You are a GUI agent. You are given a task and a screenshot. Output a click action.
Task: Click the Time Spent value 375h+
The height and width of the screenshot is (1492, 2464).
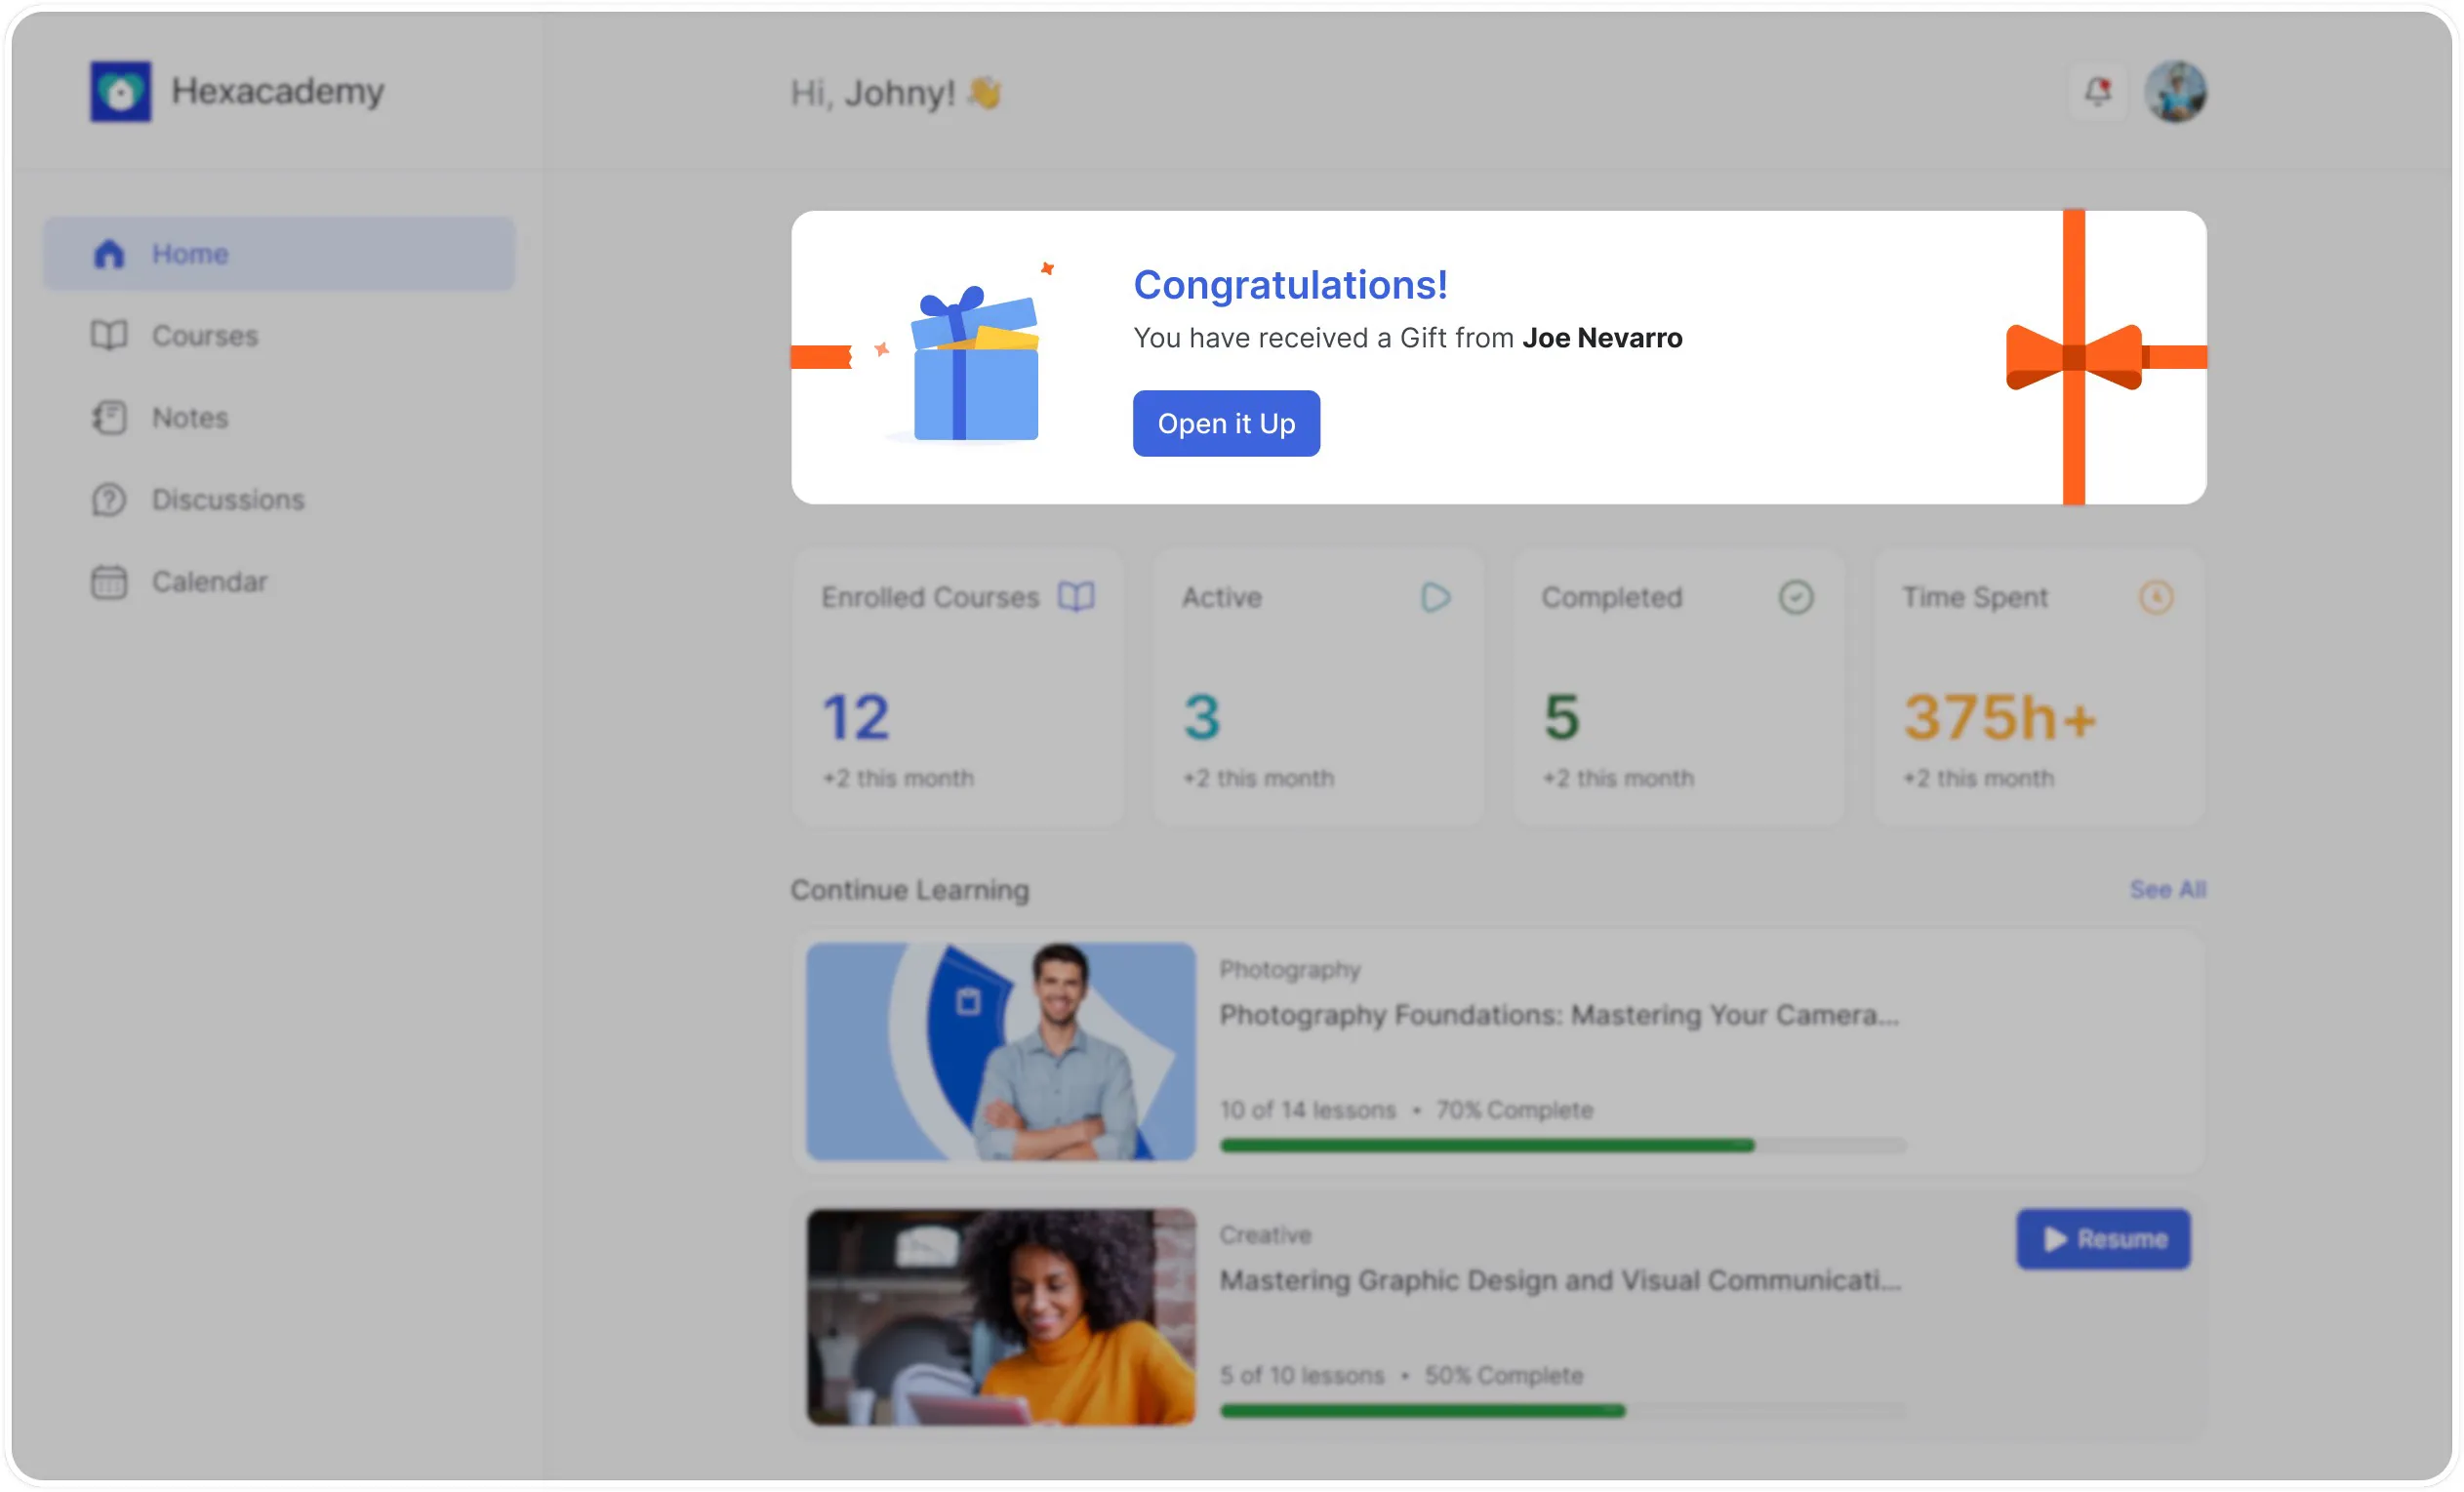1999,718
